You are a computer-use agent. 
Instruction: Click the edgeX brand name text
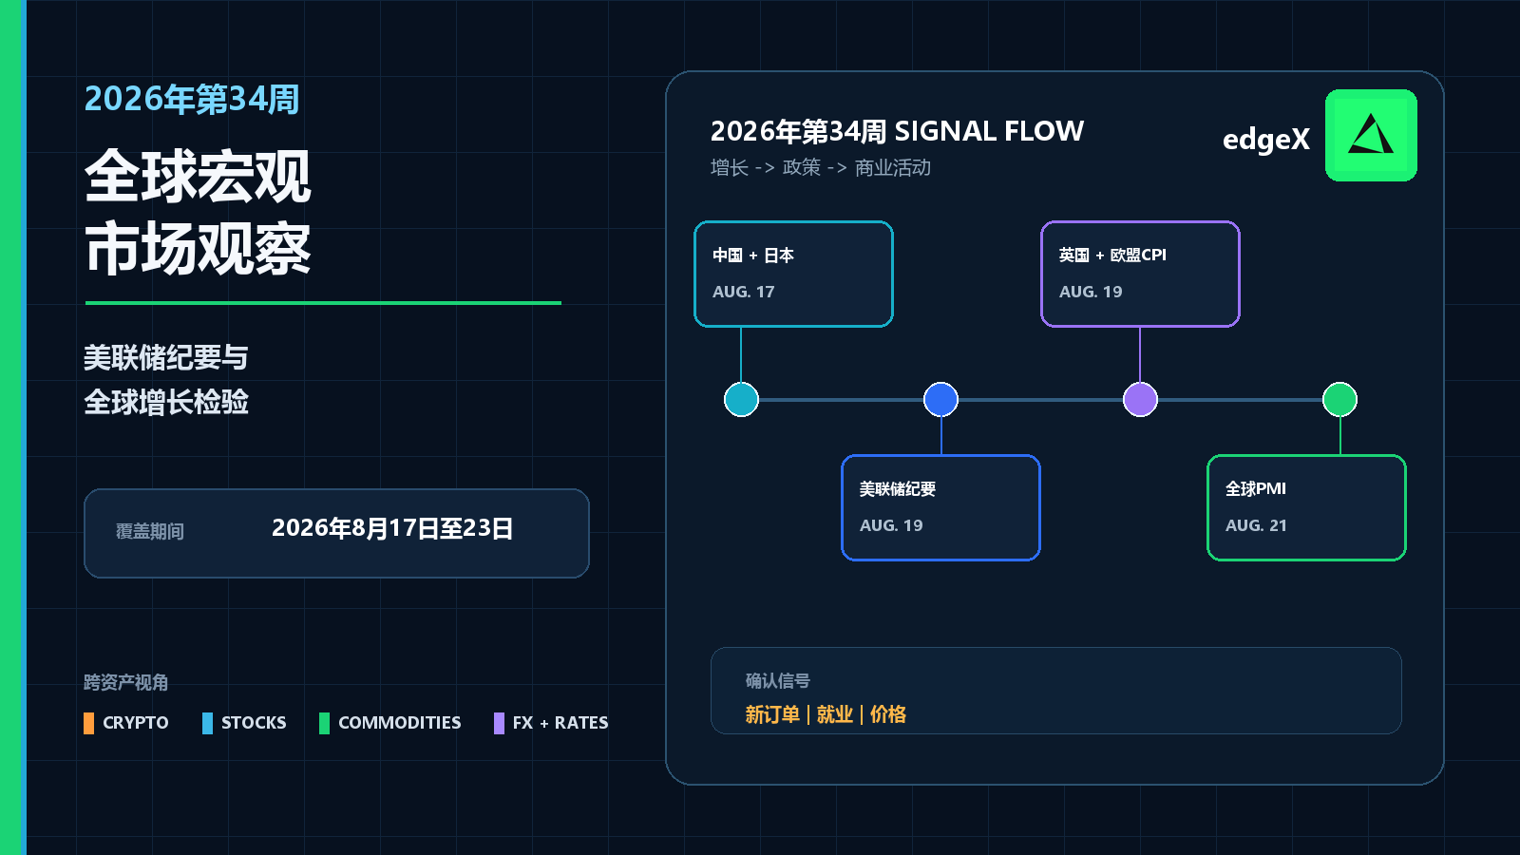[1265, 140]
